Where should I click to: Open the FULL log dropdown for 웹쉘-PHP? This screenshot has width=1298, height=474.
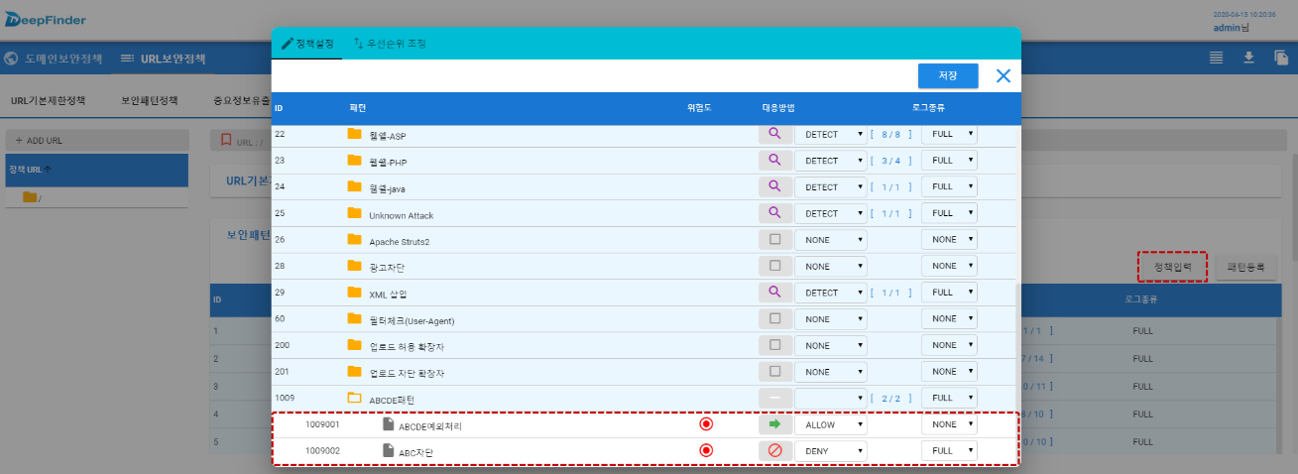tap(949, 160)
